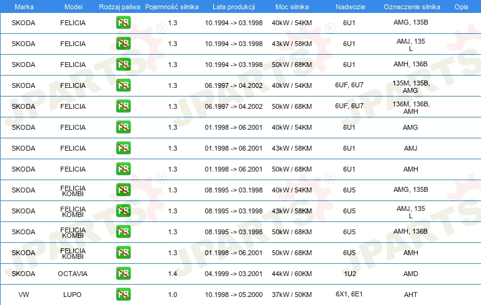Click fuel icon in Octavia 1.4 row
Image resolution: width=481 pixels, height=305 pixels.
coord(123,274)
